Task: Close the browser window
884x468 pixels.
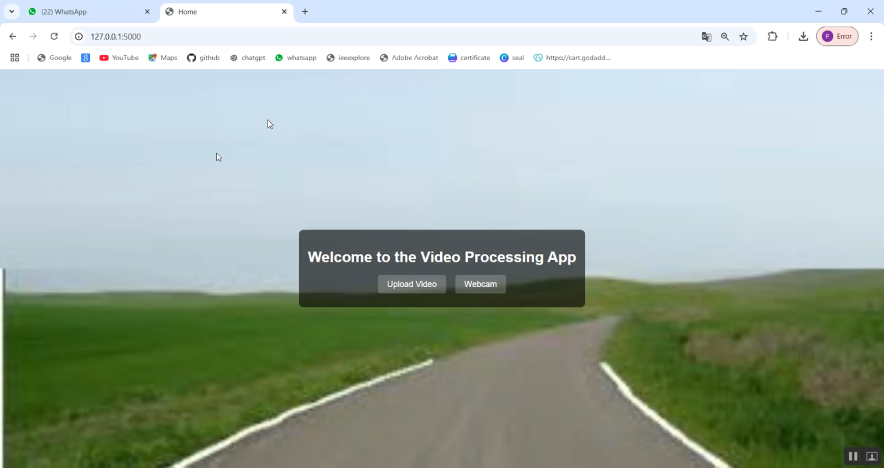Action: pos(870,12)
